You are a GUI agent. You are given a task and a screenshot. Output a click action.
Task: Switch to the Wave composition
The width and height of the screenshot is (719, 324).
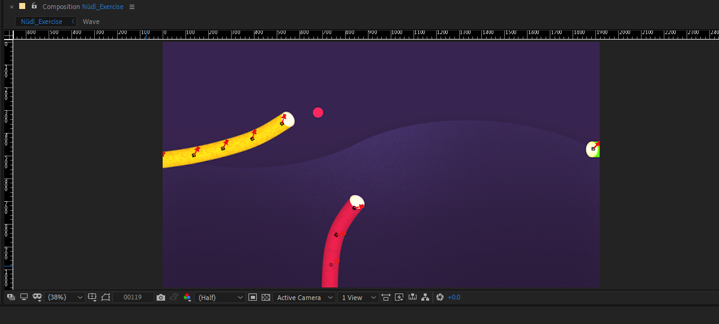[91, 22]
